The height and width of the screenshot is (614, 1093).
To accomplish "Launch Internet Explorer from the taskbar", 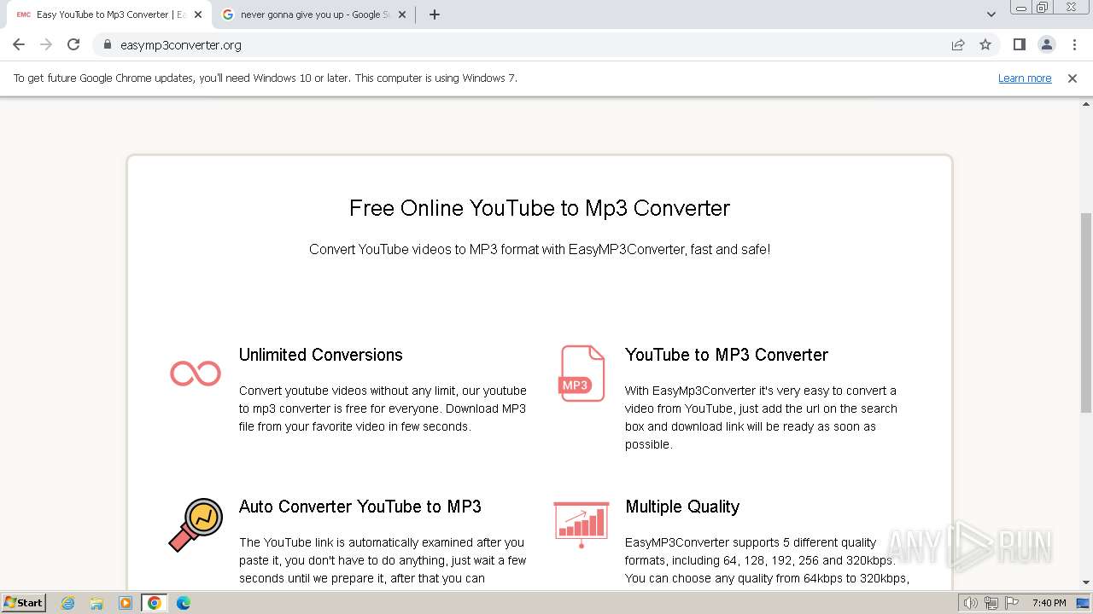I will (67, 603).
